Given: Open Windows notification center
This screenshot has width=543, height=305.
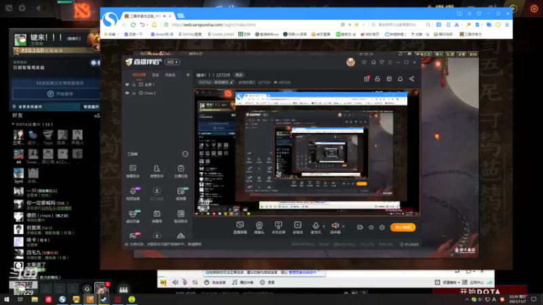Looking at the screenshot, I should pyautogui.click(x=533, y=299).
